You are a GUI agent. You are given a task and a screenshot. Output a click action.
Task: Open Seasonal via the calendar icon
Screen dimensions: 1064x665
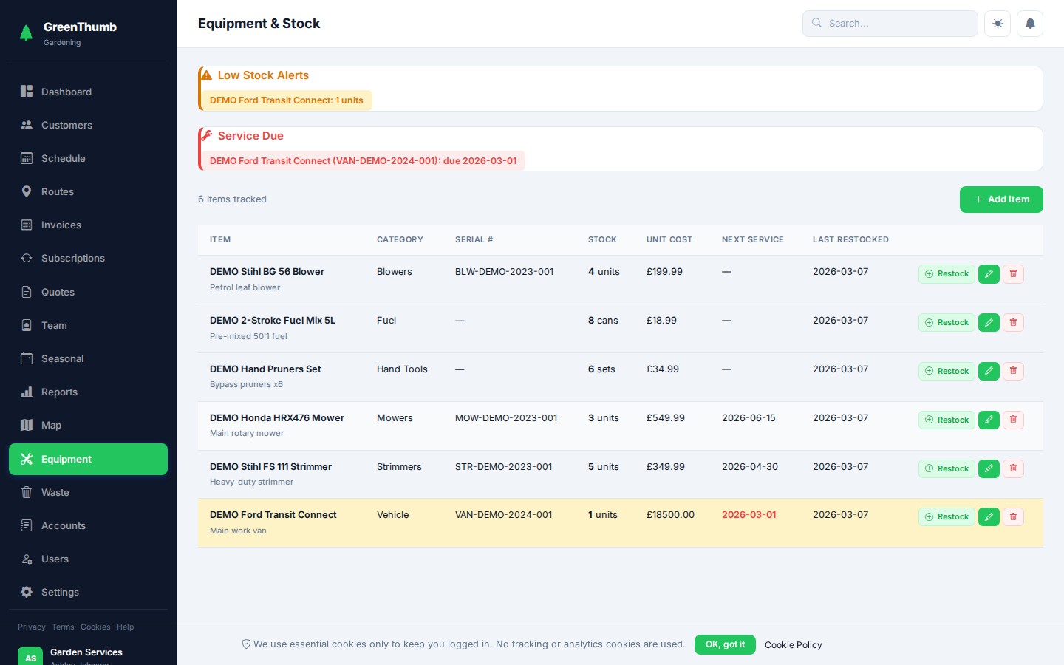click(x=62, y=358)
